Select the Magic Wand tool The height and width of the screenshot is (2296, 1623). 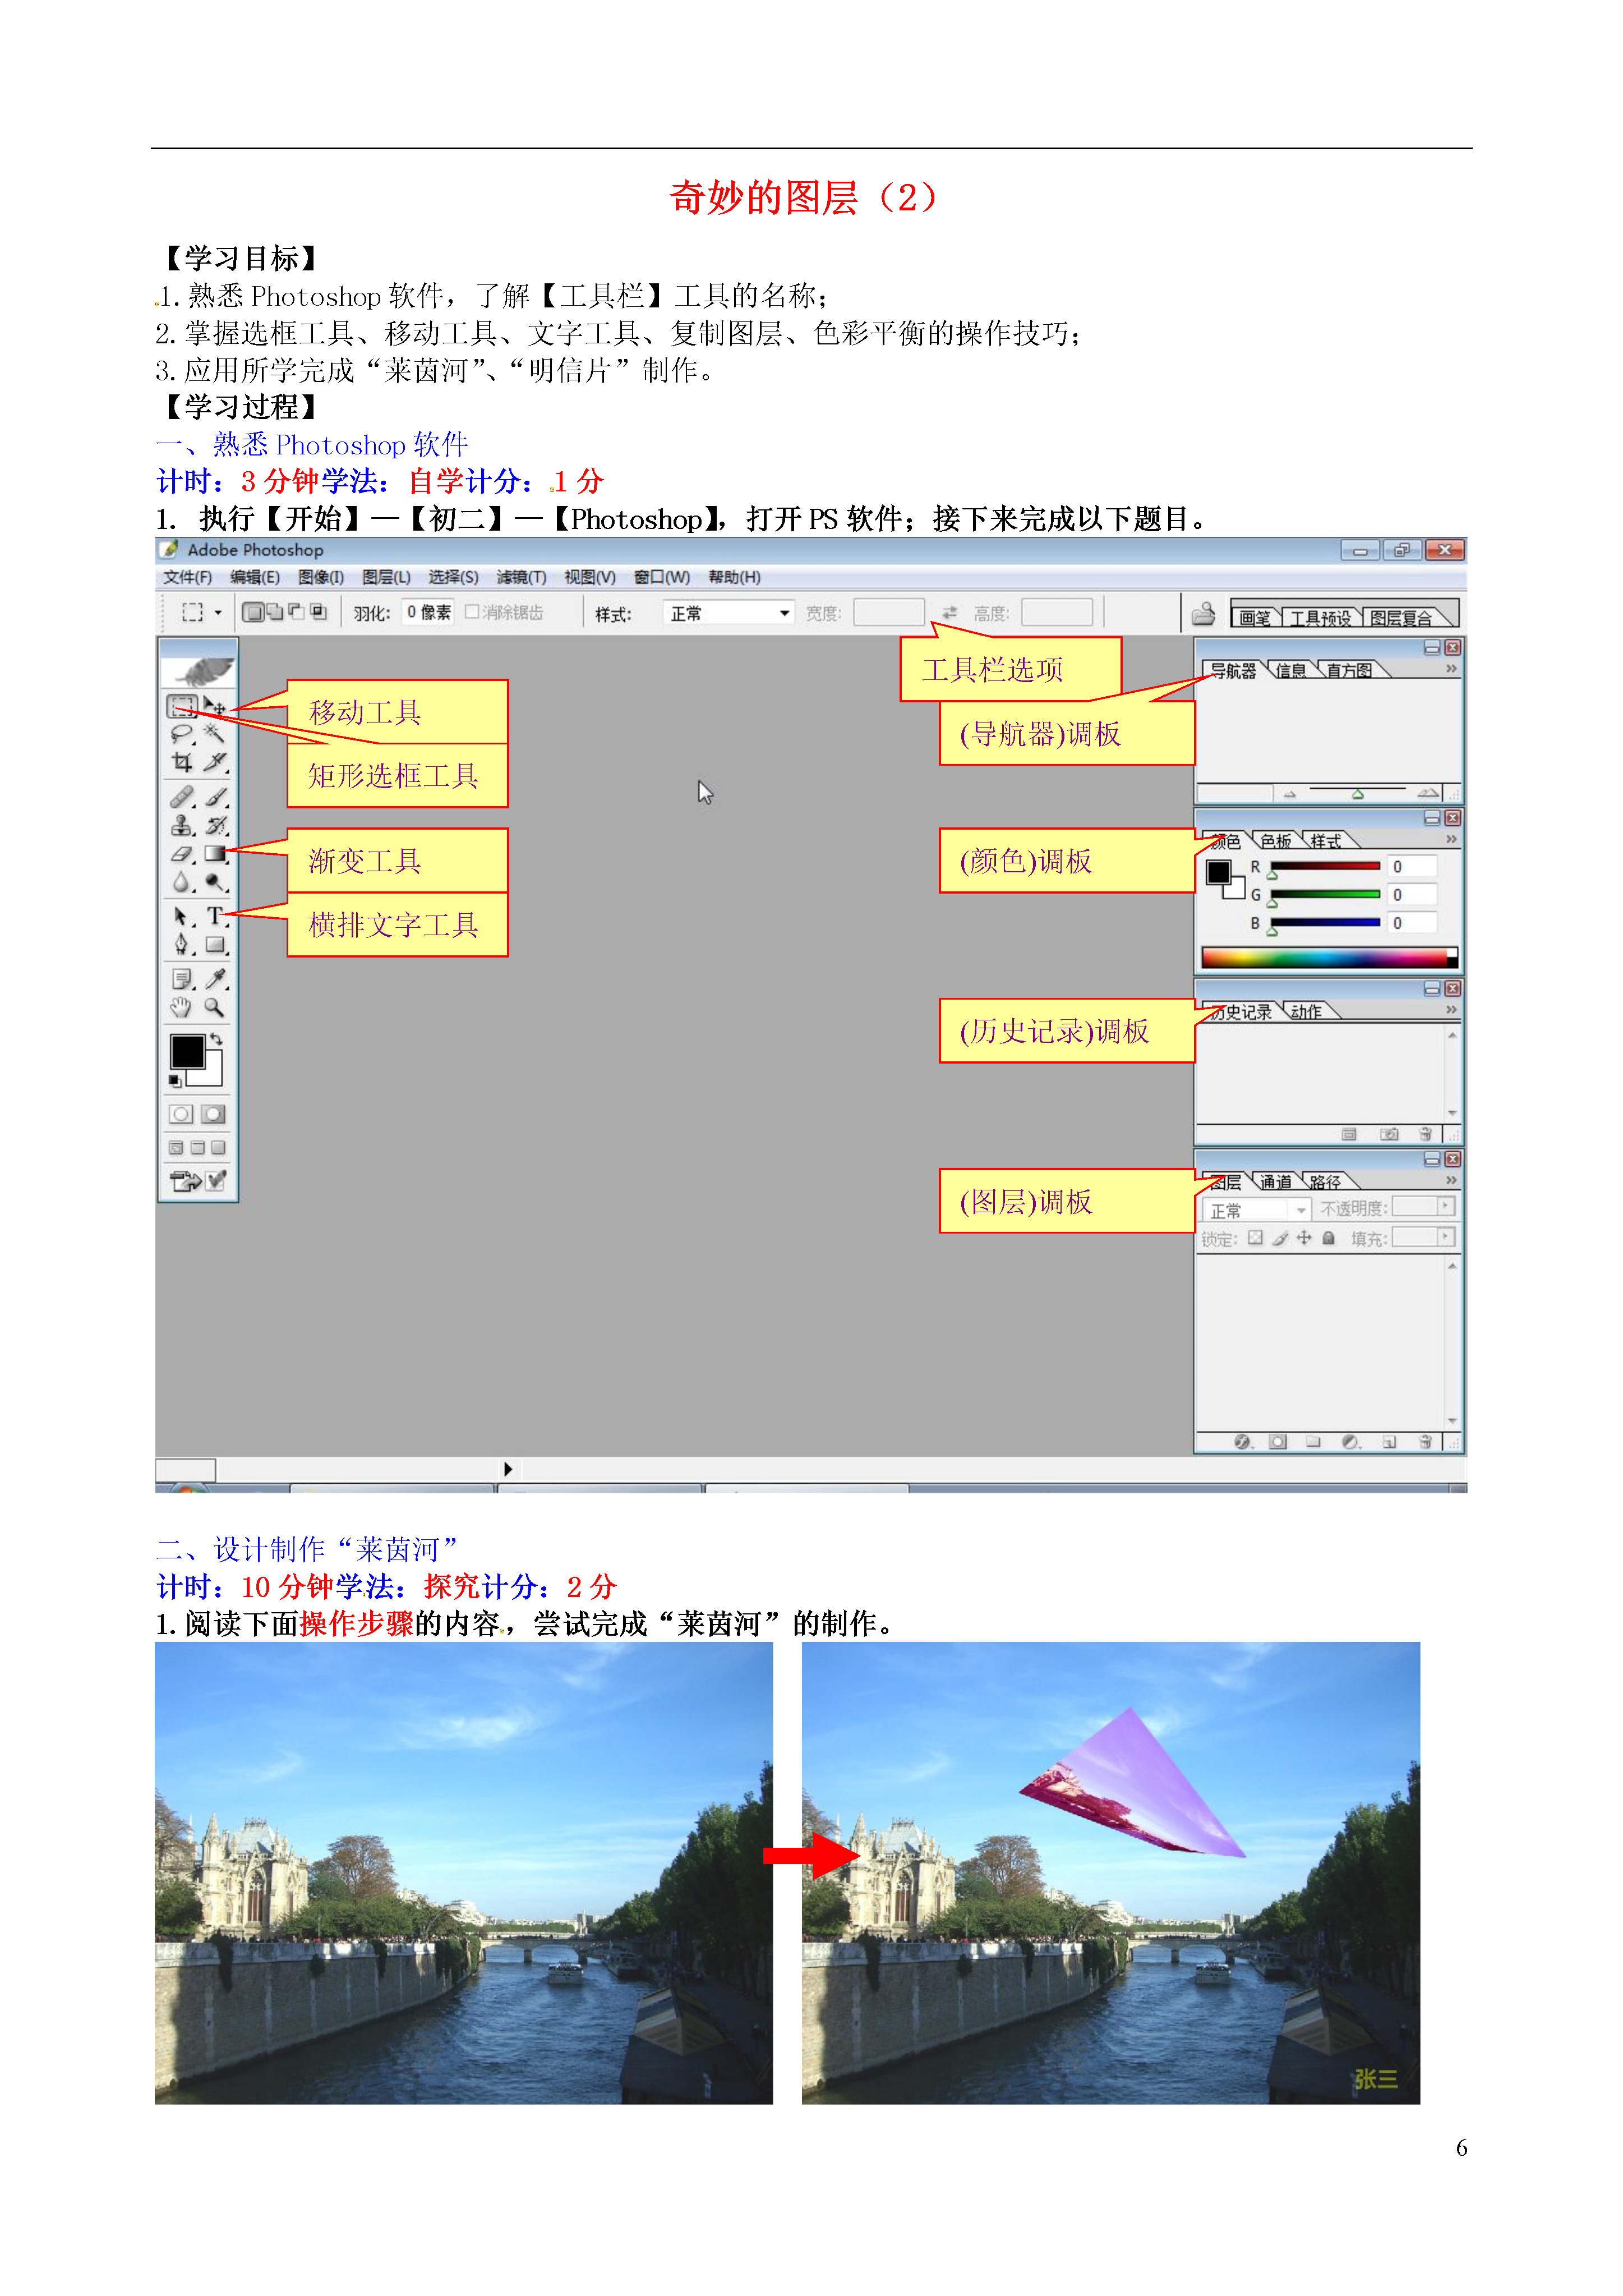point(214,735)
